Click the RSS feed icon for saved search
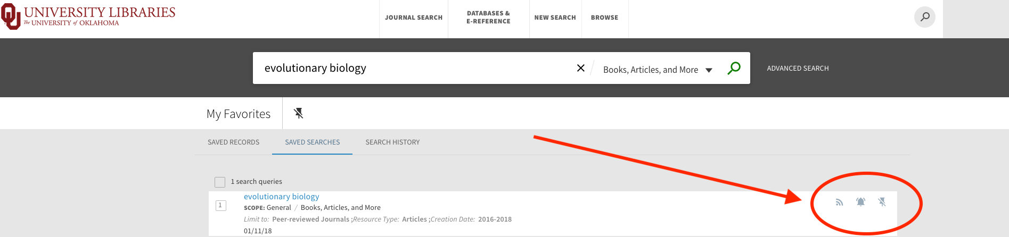 click(x=839, y=202)
